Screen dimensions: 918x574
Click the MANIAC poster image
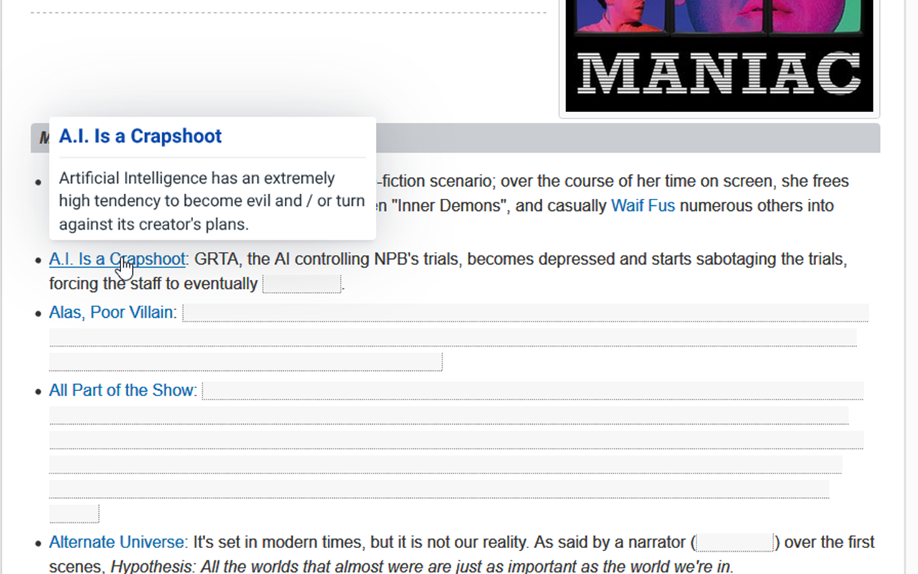click(x=717, y=57)
